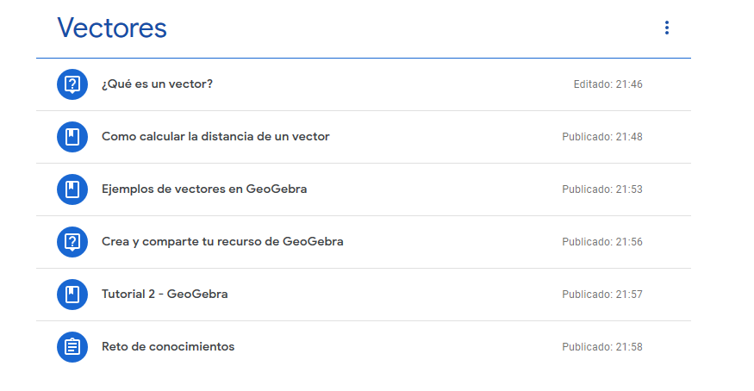Click the Publicado: 21:56 timestamp
This screenshot has width=754, height=391.
pos(602,242)
